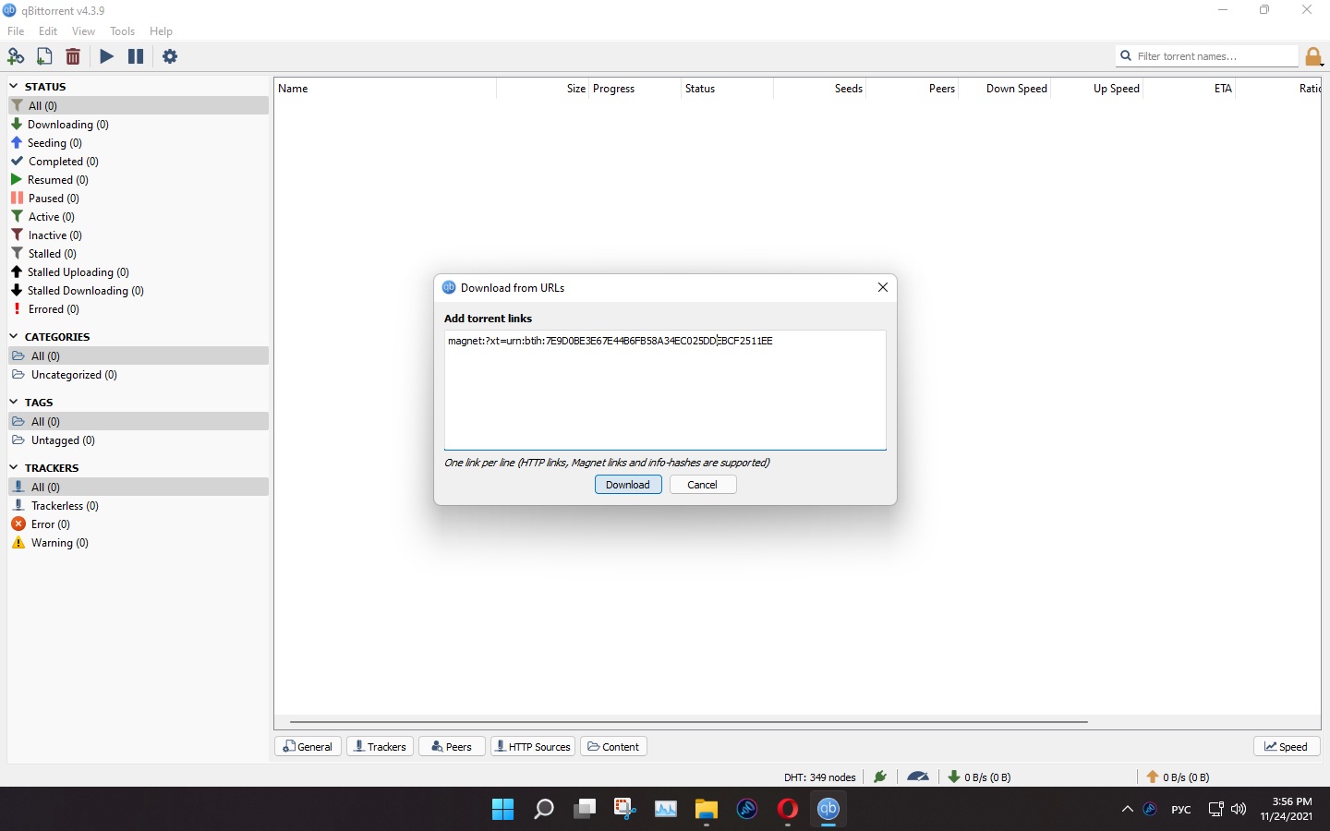Click the Download button in dialog
Viewport: 1330px width, 831px height.
coord(628,485)
